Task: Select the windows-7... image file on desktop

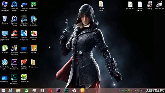Action: (x=5, y=79)
